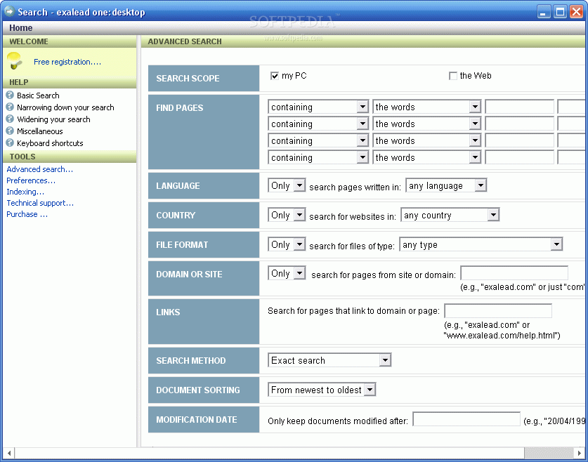Expand the 'any type' file format dropdown
Image resolution: width=588 pixels, height=462 pixels.
[481, 244]
